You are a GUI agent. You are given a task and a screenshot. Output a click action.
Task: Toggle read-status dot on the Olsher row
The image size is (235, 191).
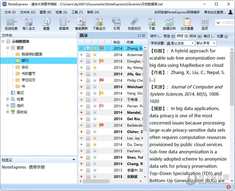pos(81,132)
